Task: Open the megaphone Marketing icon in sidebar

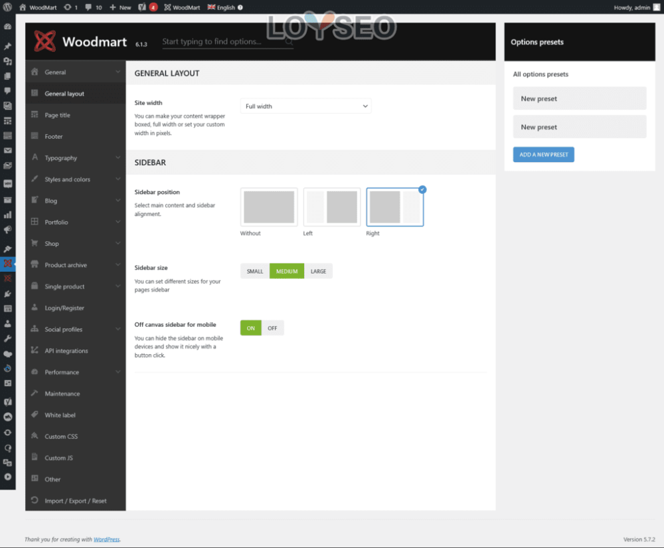Action: coord(7,230)
